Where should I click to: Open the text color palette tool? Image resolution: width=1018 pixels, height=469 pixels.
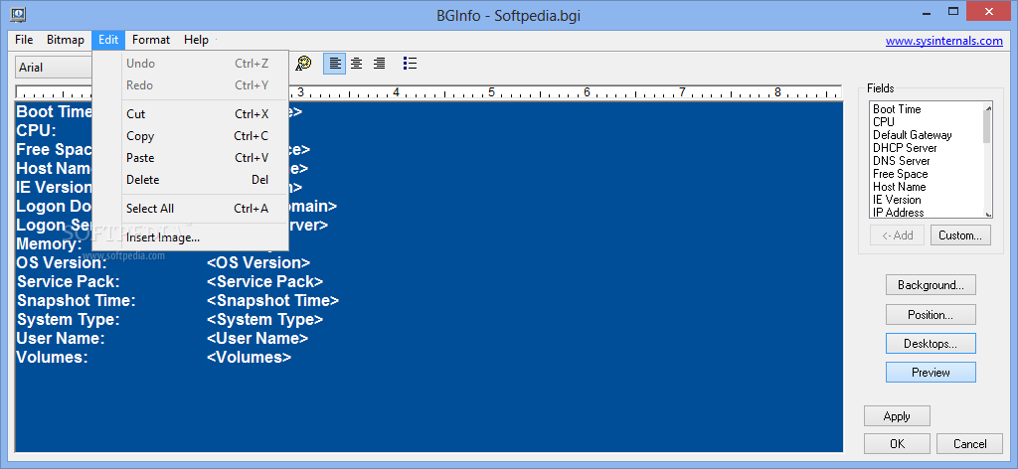(303, 63)
